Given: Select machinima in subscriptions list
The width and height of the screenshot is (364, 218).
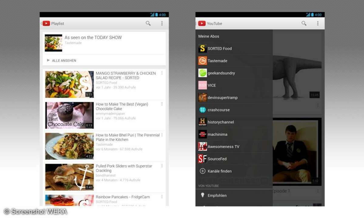Looking at the screenshot, I should (234, 134).
